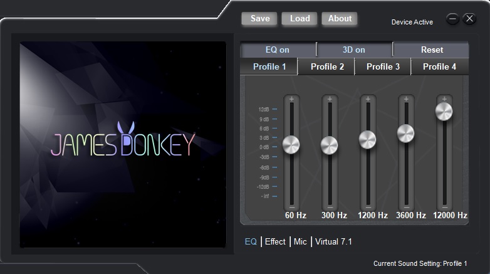Viewport: 490px width, 274px height.
Task: Click the minus icon below 300 Hz slider
Action: click(x=330, y=208)
